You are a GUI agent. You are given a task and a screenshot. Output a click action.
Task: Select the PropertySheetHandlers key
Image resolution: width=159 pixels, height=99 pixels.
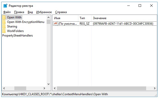click(x=18, y=36)
